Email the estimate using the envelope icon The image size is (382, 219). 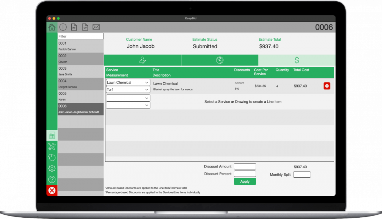[96, 27]
